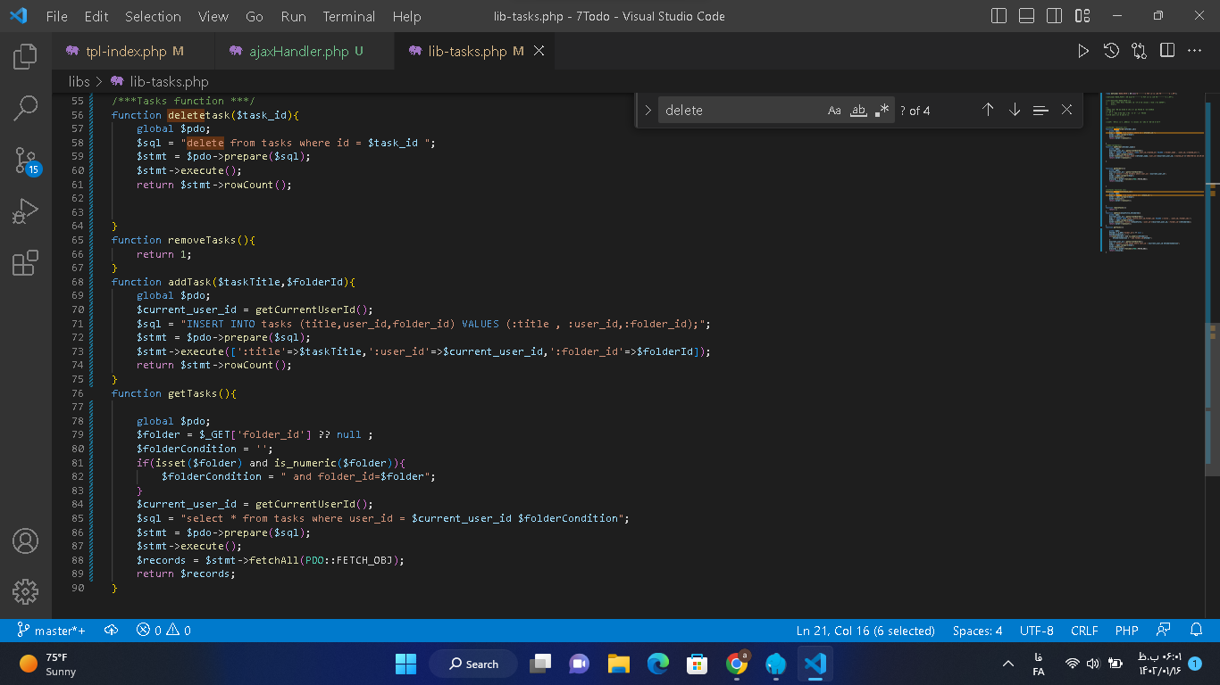Open Customize Layout icon in title bar
The width and height of the screenshot is (1220, 685).
[1082, 16]
